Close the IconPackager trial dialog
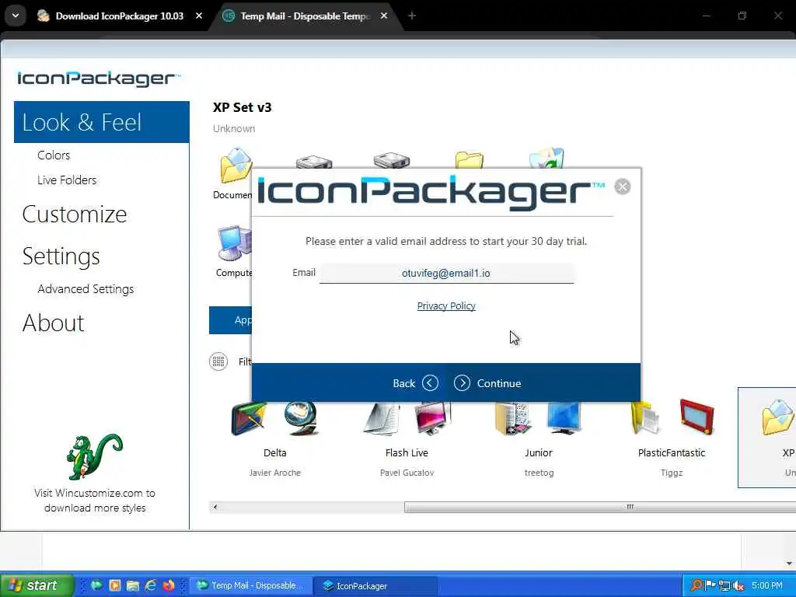 623,187
